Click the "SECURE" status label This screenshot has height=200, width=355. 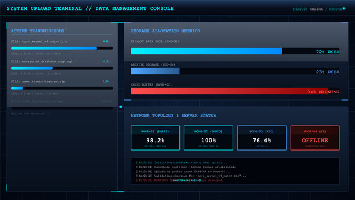(x=336, y=9)
